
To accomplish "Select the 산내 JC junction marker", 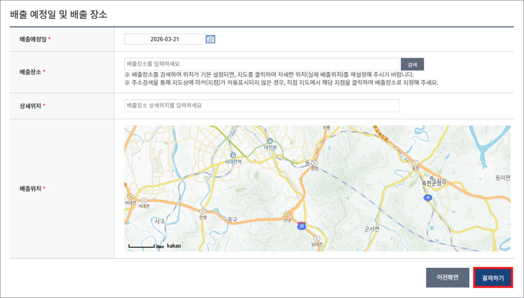I will pos(287,214).
